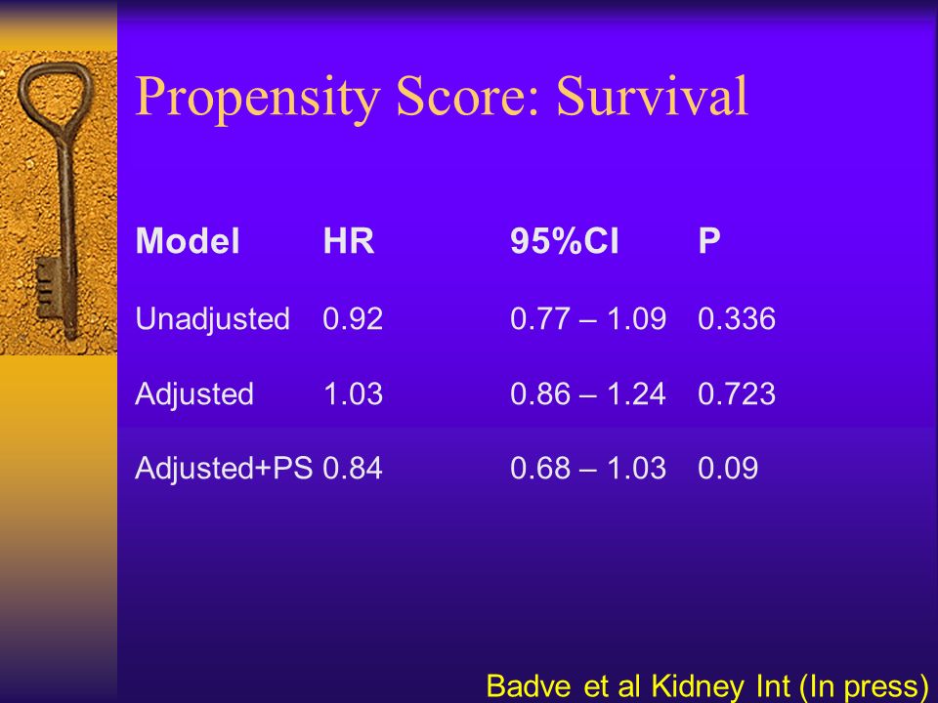Select the Adjusted hazard ratio 1.03
938x703 pixels.
pyautogui.click(x=353, y=393)
